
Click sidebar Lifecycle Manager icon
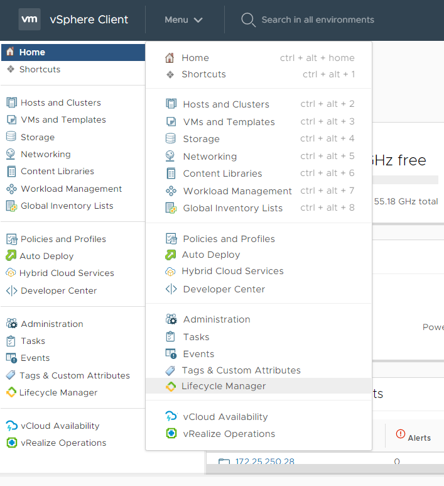click(11, 392)
